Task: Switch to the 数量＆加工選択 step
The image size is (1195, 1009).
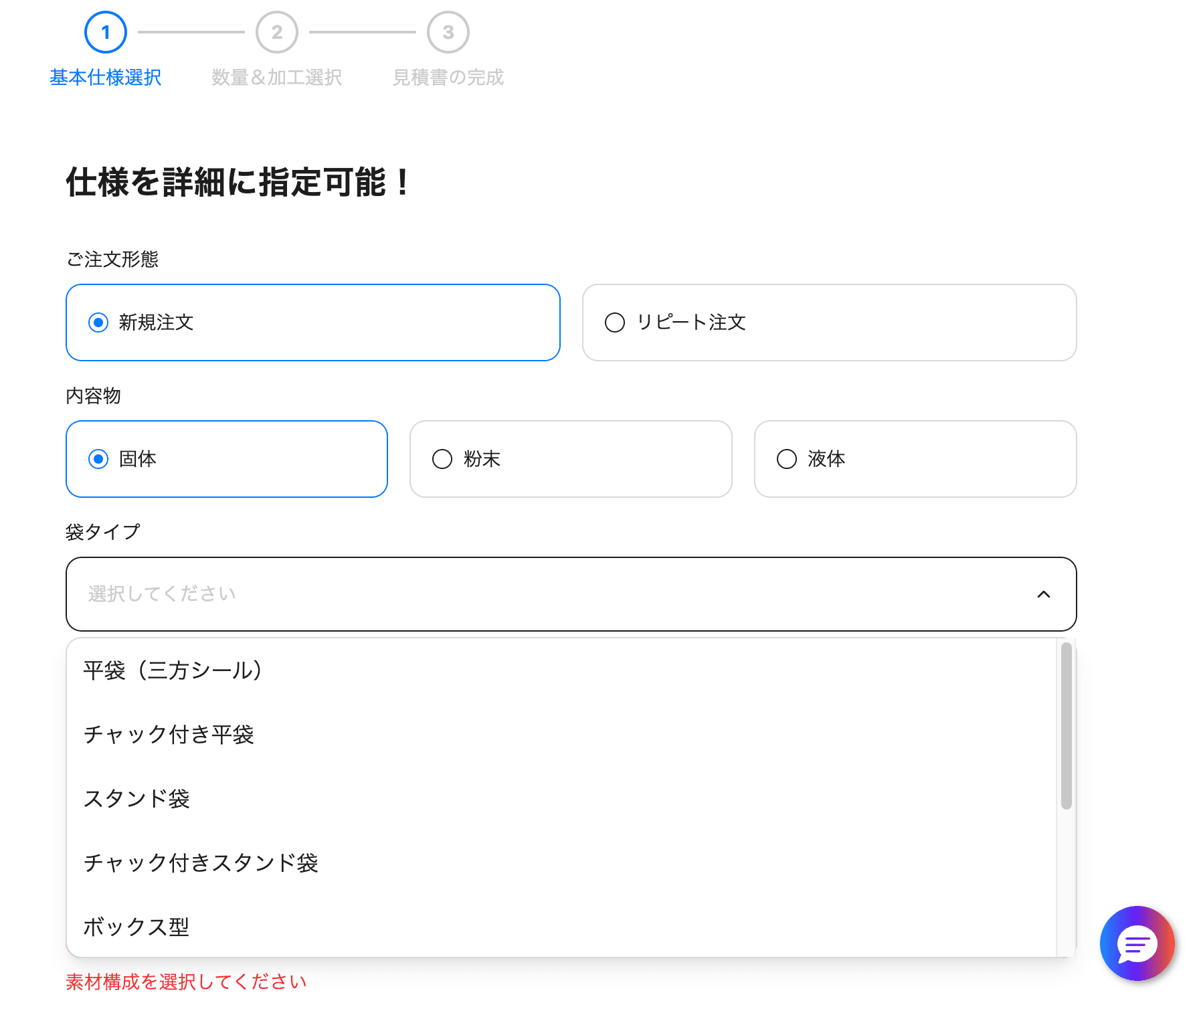Action: tap(277, 77)
